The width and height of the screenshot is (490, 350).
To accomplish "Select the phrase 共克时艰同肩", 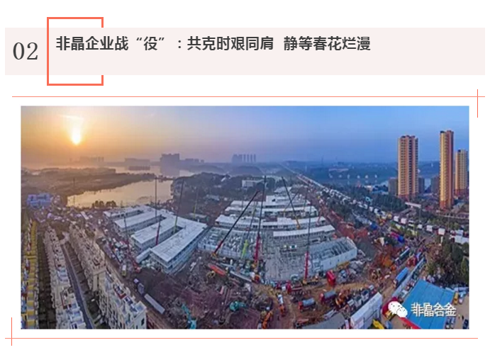I will click(230, 43).
